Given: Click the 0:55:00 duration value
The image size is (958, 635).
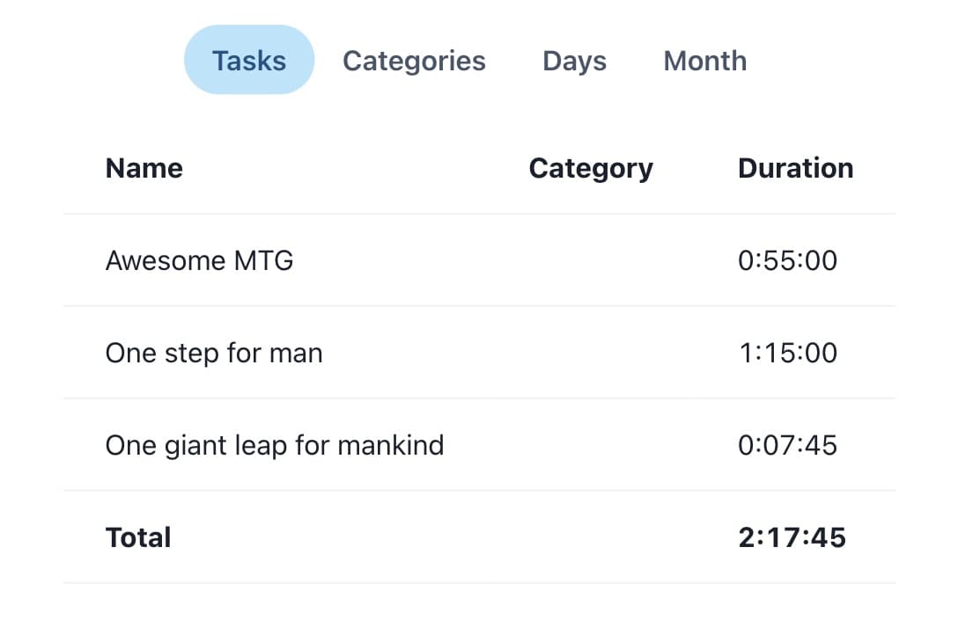Looking at the screenshot, I should 787,260.
